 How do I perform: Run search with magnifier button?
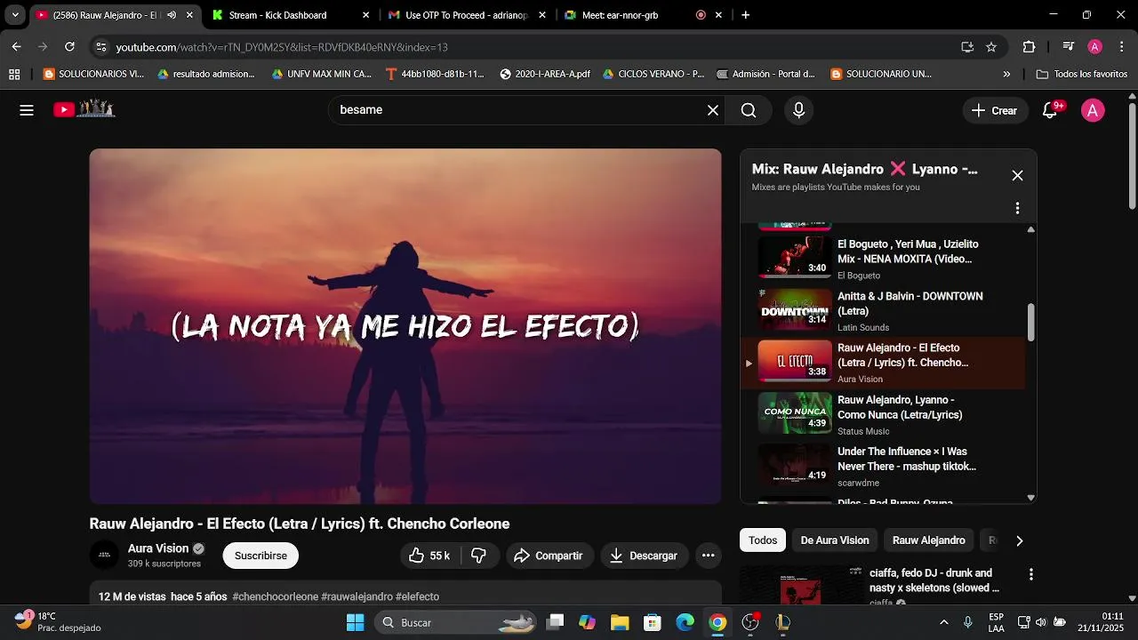click(x=749, y=110)
